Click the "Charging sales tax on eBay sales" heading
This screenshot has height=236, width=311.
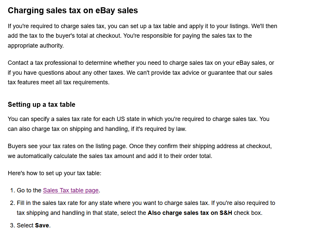coord(73,11)
